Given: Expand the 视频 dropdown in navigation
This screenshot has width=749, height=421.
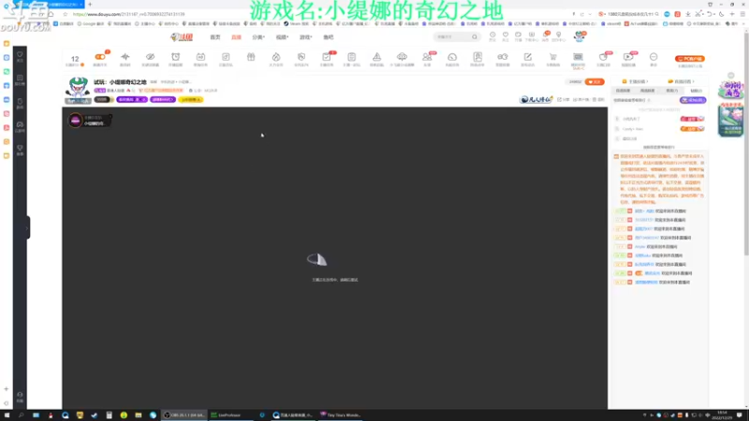Looking at the screenshot, I should pyautogui.click(x=282, y=37).
